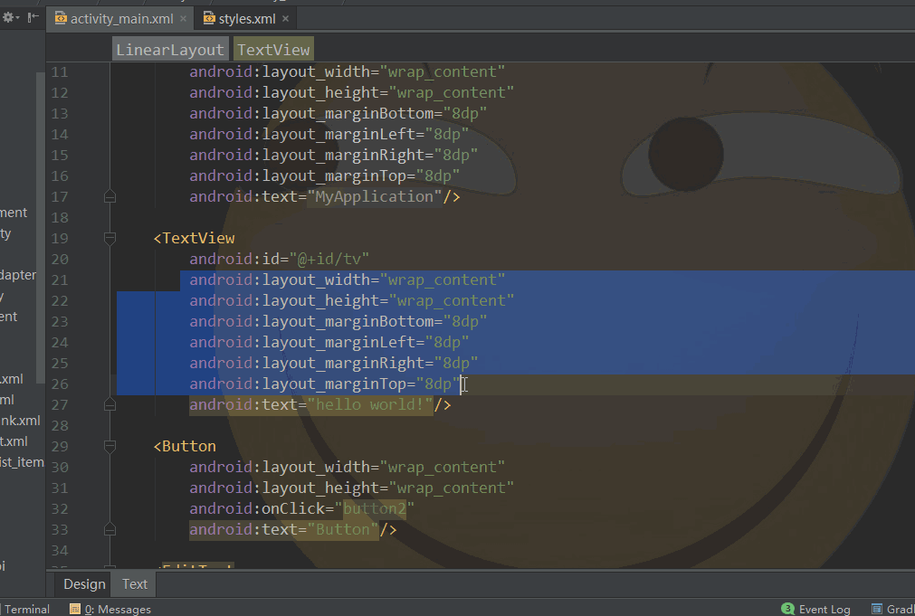Click layout_marginLeft on line 24
The width and height of the screenshot is (915, 616).
(339, 343)
